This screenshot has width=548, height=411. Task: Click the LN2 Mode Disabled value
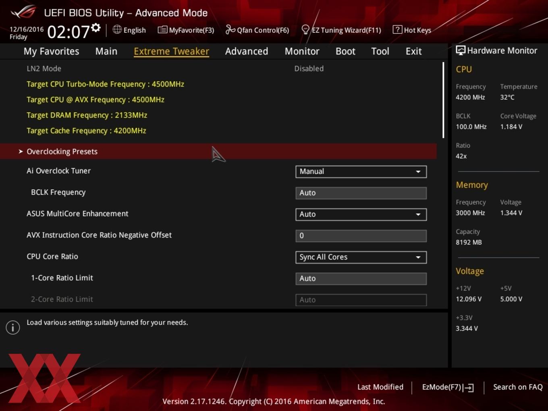[x=309, y=68]
